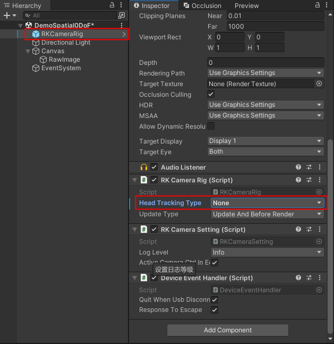
Task: Click the Audio Listener headphones icon
Action: 144,167
